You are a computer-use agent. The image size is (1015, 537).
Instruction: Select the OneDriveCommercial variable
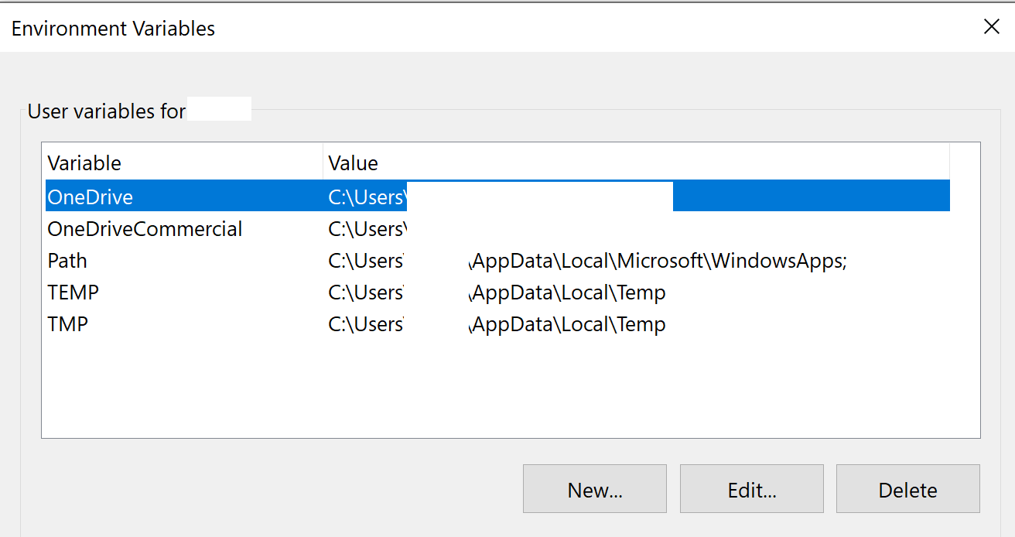[x=145, y=229]
